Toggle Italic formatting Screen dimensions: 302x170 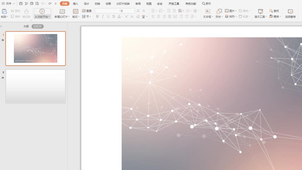(x=103, y=16)
